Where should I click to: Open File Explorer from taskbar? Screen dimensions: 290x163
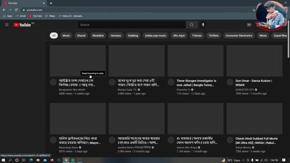[38, 160]
